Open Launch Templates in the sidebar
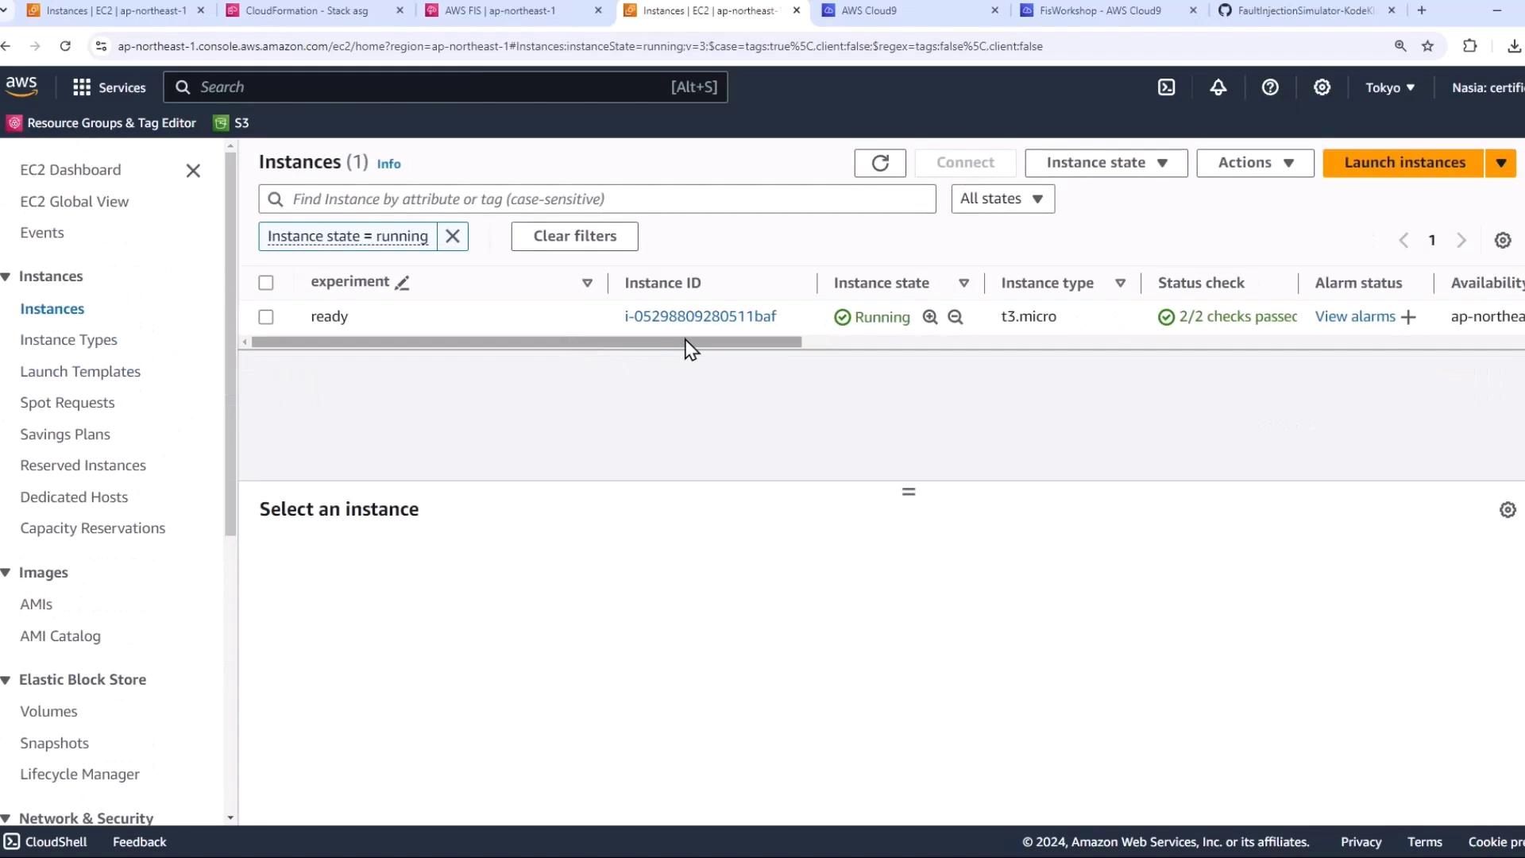The width and height of the screenshot is (1525, 858). coord(80,372)
